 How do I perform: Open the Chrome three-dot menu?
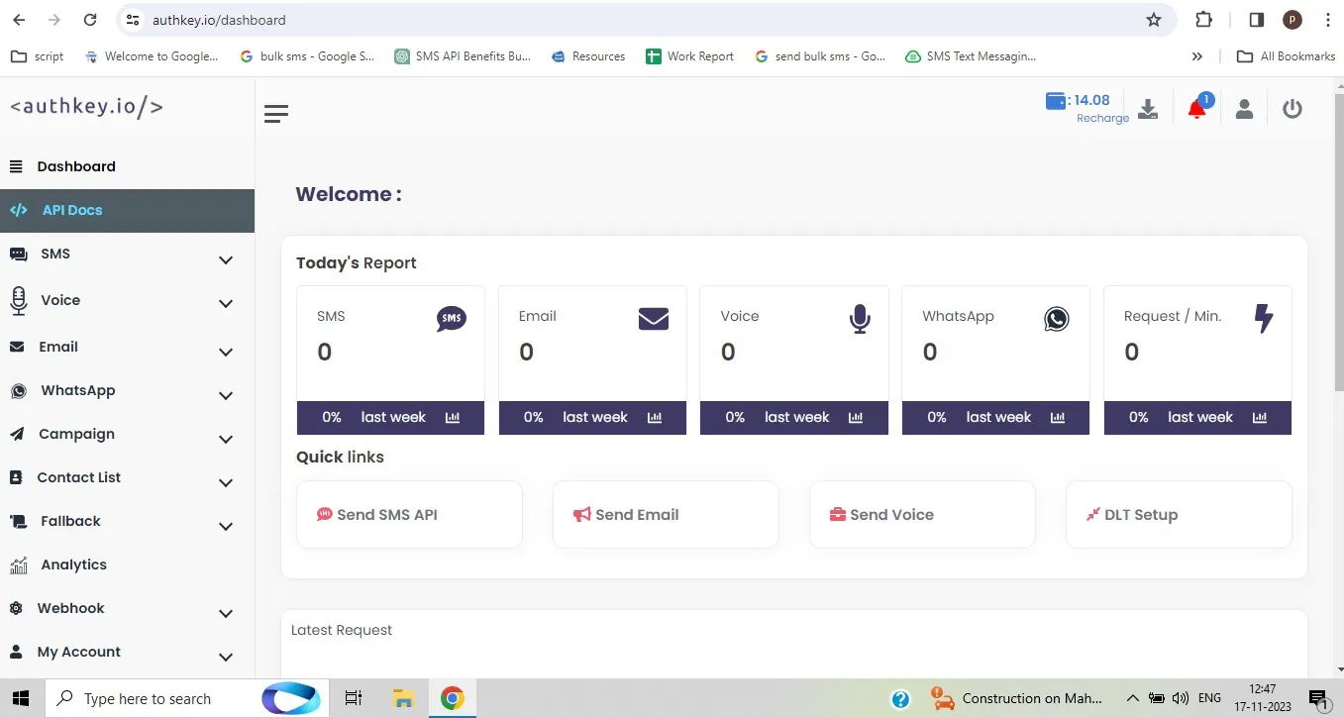[x=1326, y=20]
